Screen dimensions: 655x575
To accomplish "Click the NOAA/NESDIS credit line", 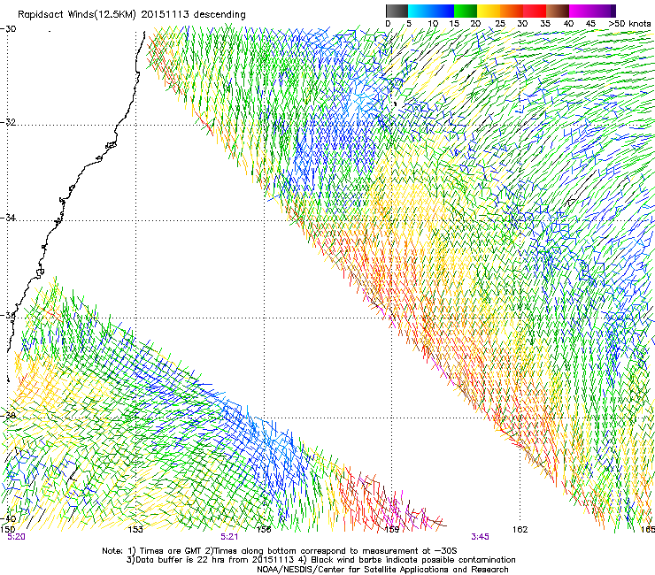I will [x=382, y=570].
